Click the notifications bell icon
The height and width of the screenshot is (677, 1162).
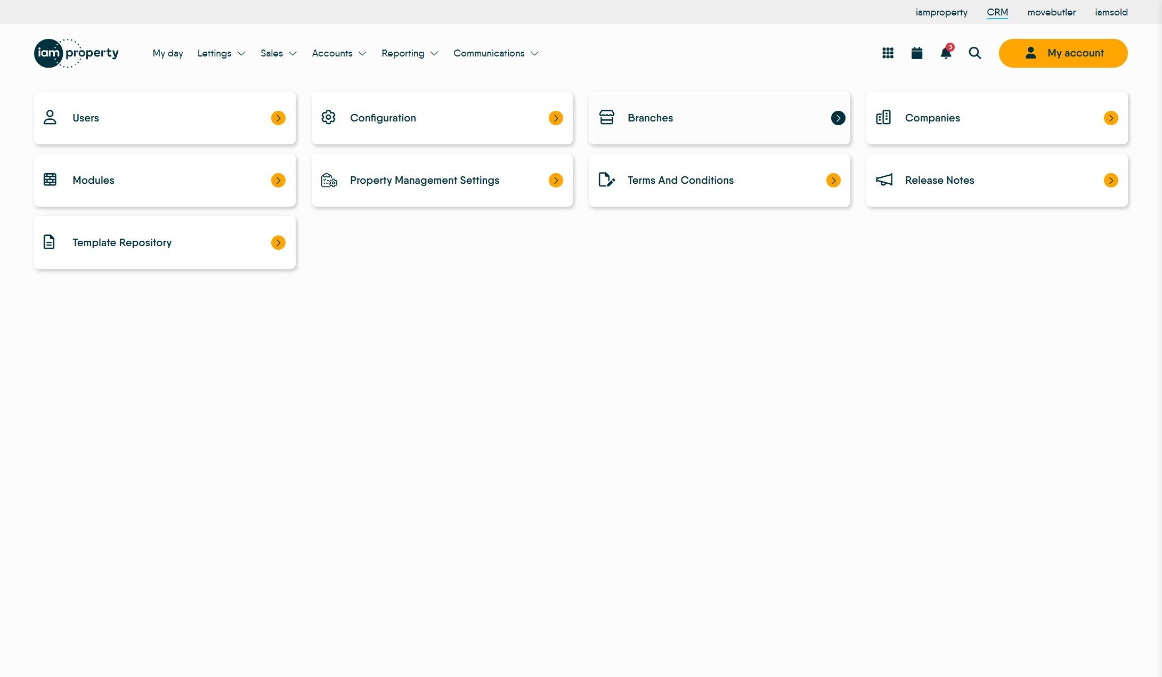[x=946, y=53]
